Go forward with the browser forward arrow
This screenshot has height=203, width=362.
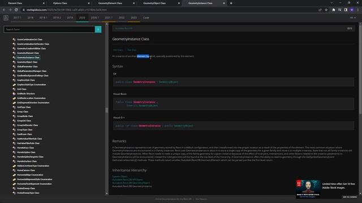10,10
